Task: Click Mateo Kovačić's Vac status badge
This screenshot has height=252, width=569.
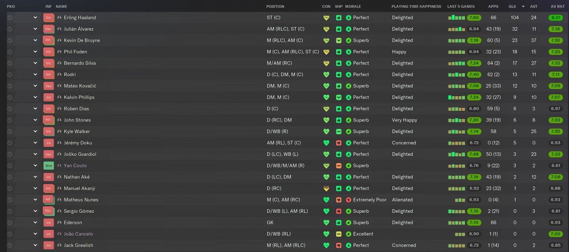Action: coord(48,86)
